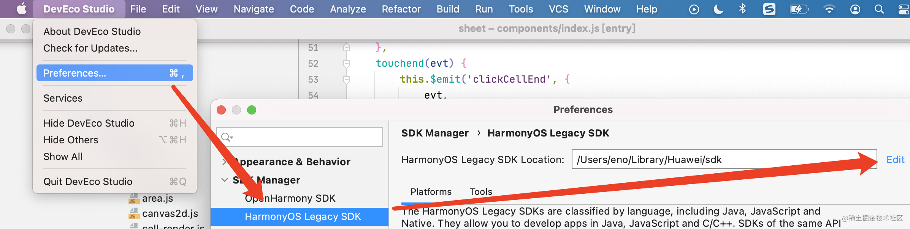This screenshot has width=910, height=229.
Task: Click Edit link next to SDK location
Action: [x=895, y=160]
